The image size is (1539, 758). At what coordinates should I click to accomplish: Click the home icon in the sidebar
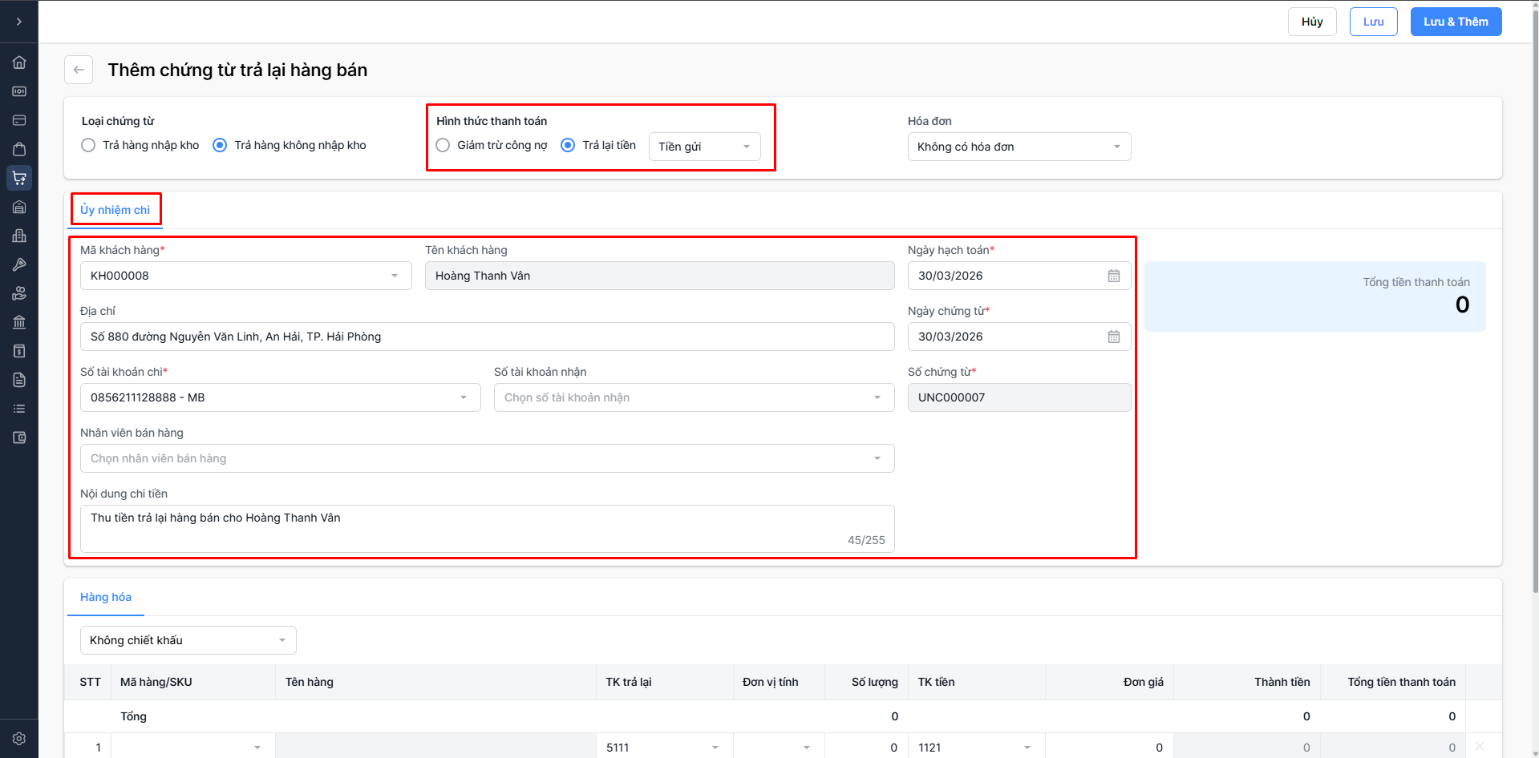(x=19, y=62)
